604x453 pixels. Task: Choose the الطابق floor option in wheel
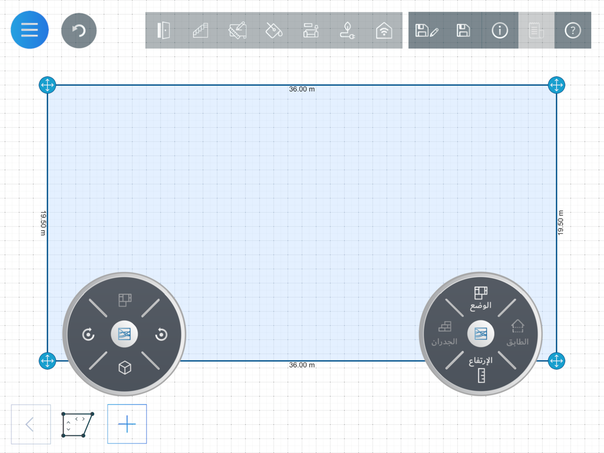point(517,333)
